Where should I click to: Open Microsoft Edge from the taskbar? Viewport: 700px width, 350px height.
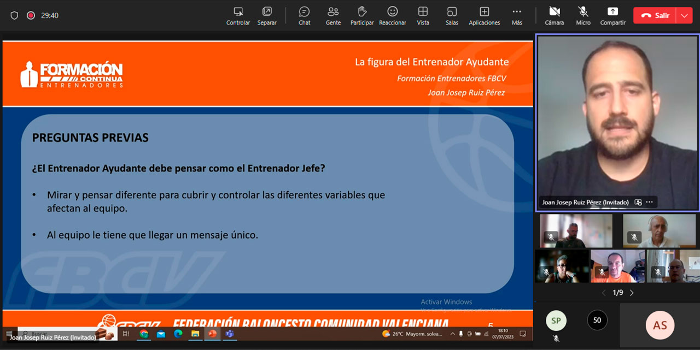[x=178, y=334]
